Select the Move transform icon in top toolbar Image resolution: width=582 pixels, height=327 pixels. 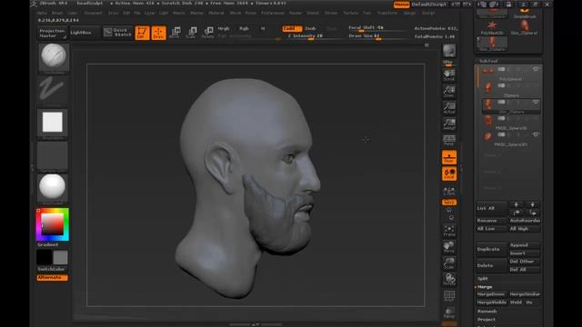tap(175, 33)
